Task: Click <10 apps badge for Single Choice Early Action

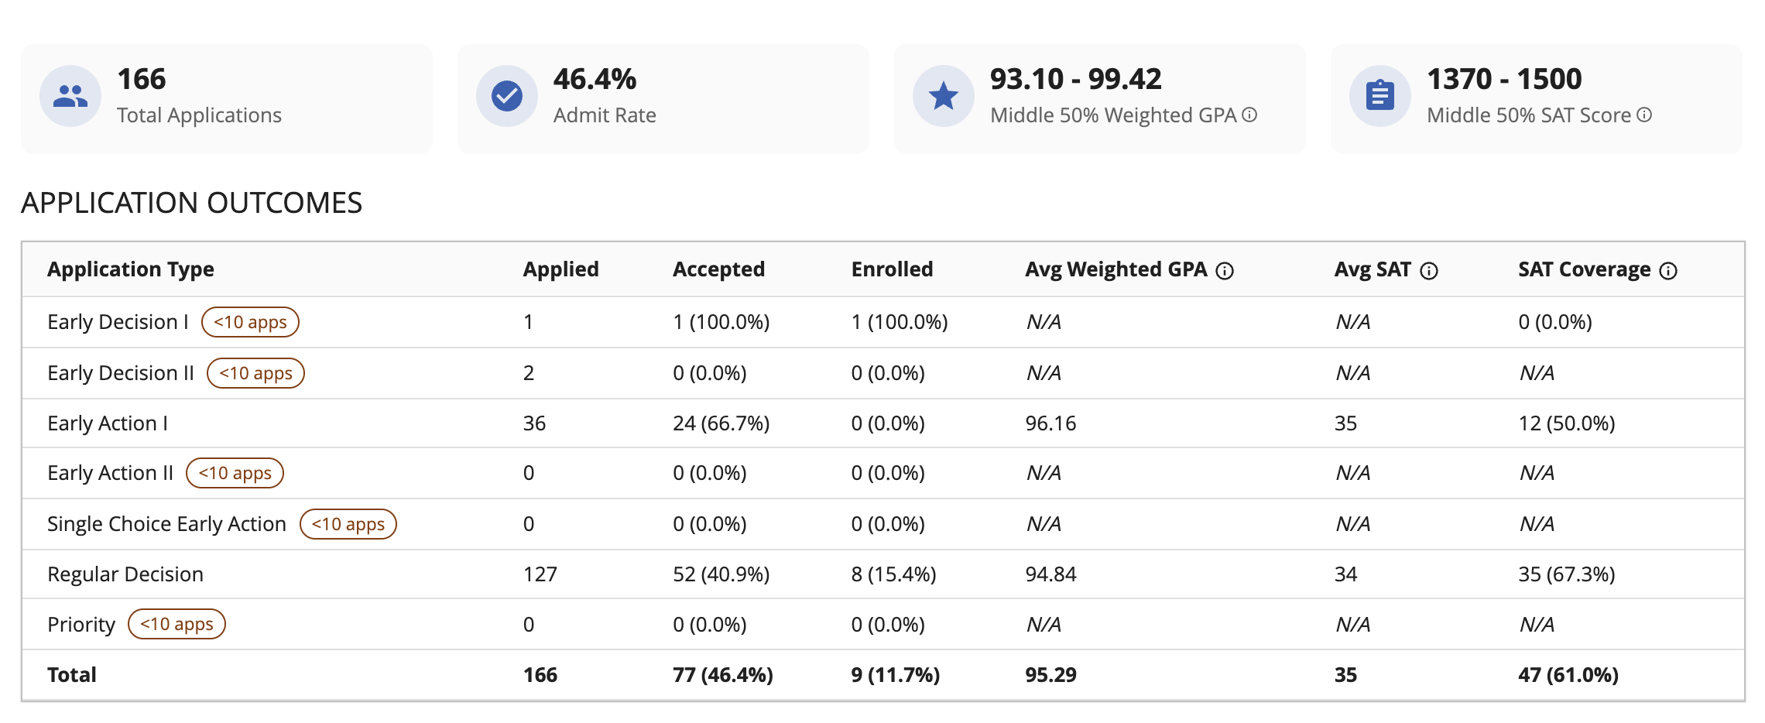Action: pos(348,524)
